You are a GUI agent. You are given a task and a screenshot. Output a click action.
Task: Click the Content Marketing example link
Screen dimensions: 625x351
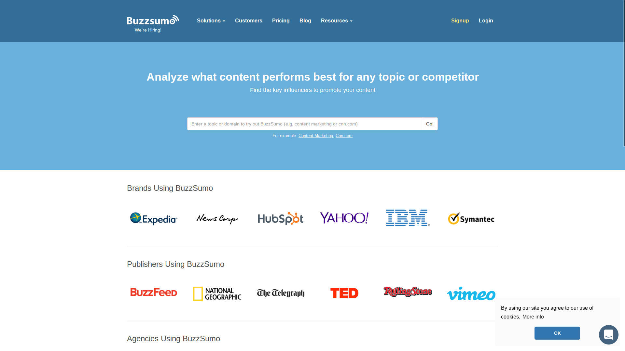click(x=315, y=136)
